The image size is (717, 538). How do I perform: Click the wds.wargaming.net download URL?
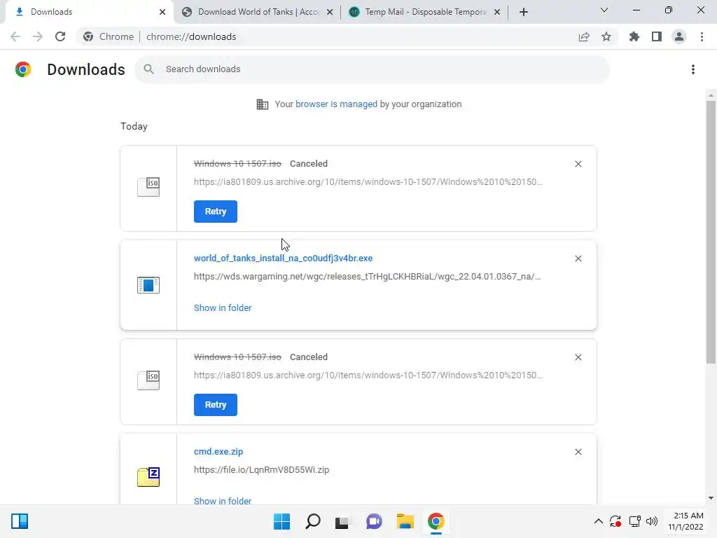coord(367,276)
